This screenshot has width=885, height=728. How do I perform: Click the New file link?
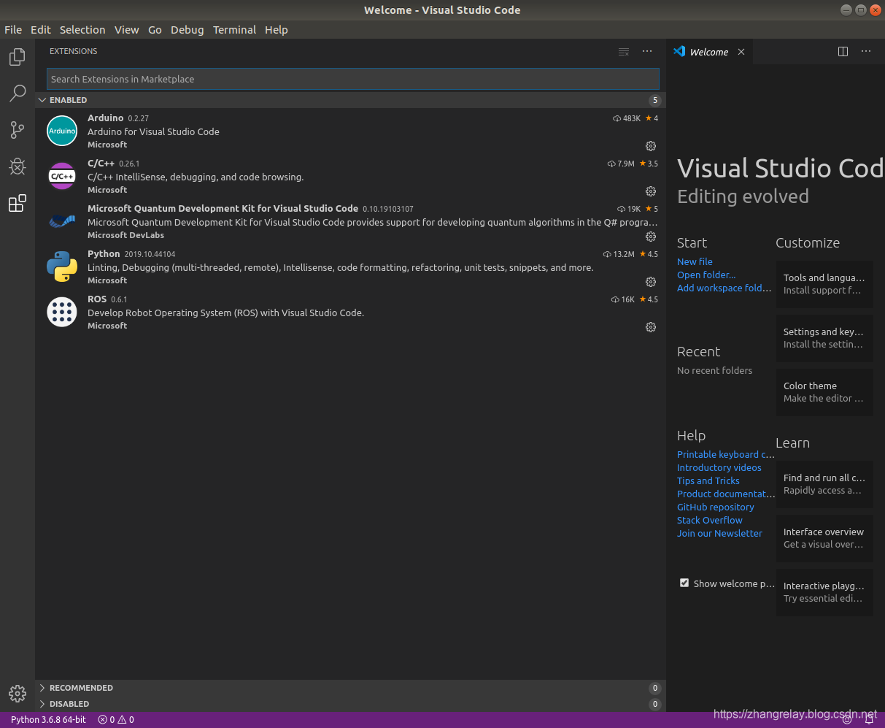tap(695, 261)
